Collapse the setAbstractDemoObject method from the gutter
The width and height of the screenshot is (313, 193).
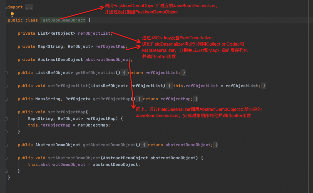tap(6, 158)
